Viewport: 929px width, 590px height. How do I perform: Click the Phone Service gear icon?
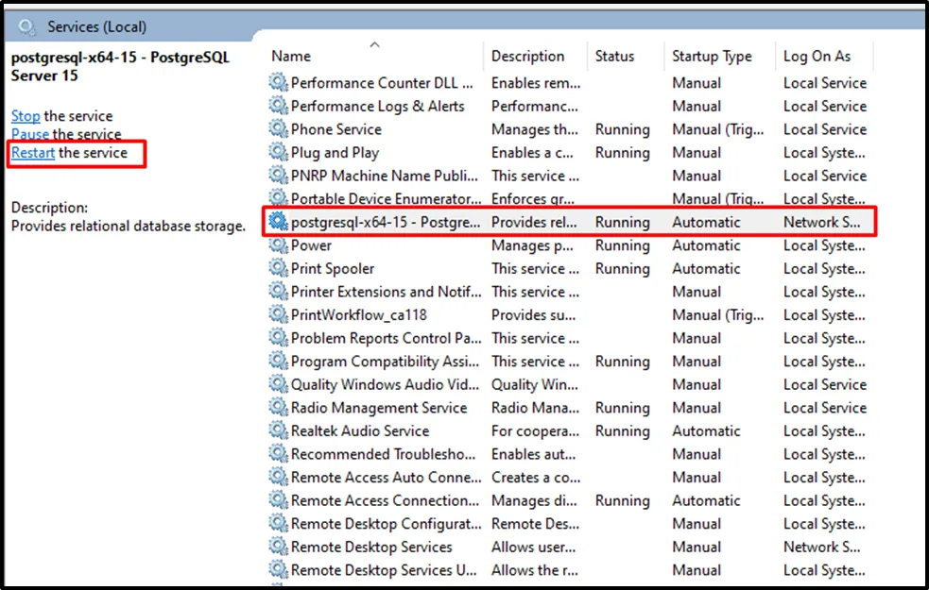(278, 129)
